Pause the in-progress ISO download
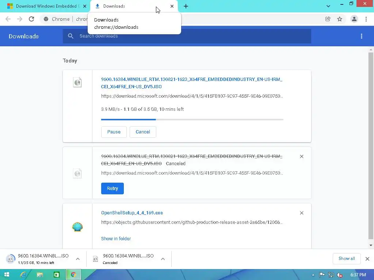 pos(114,132)
